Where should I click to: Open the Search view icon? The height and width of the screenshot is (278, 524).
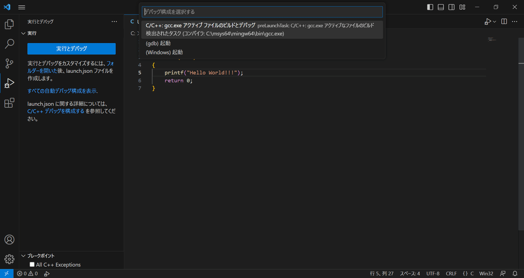[9, 44]
